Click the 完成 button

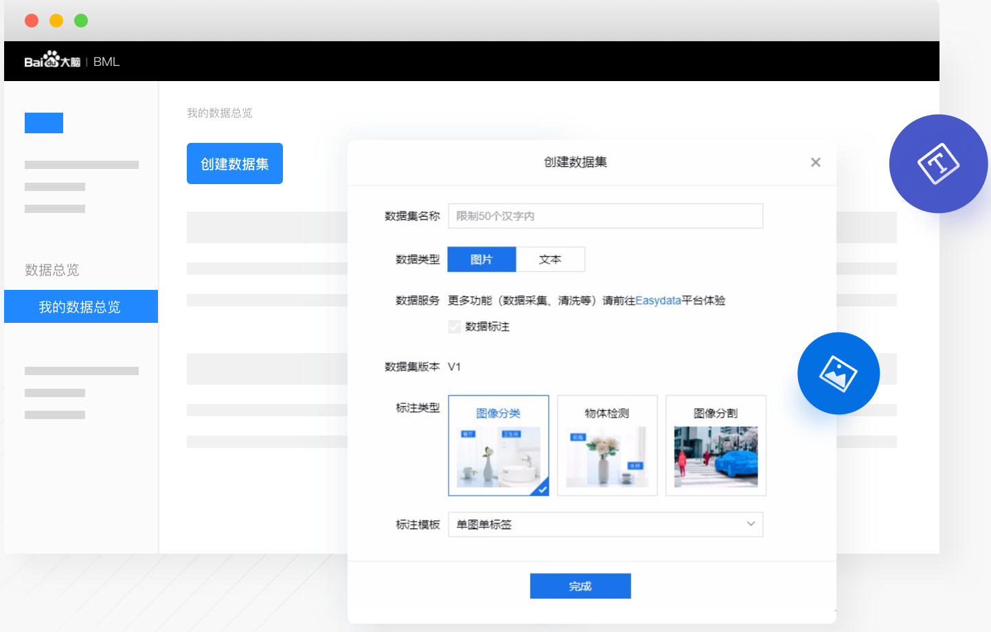(580, 586)
